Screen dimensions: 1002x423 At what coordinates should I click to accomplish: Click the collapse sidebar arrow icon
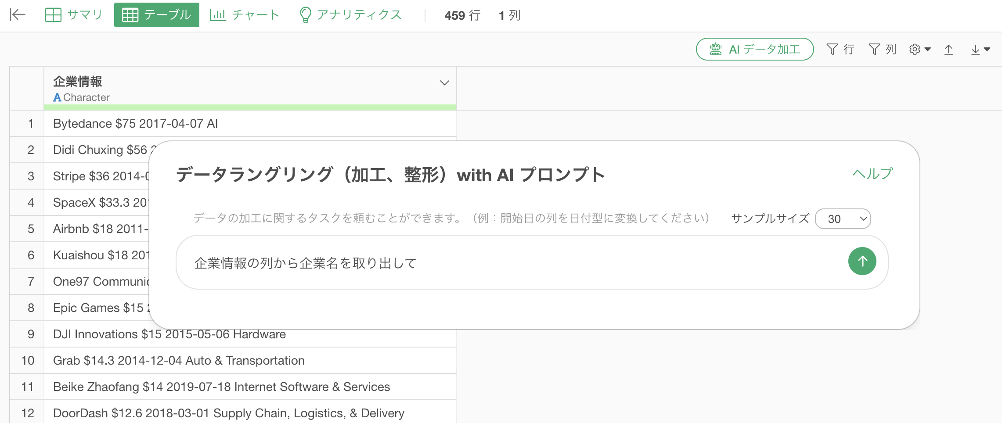[x=18, y=15]
